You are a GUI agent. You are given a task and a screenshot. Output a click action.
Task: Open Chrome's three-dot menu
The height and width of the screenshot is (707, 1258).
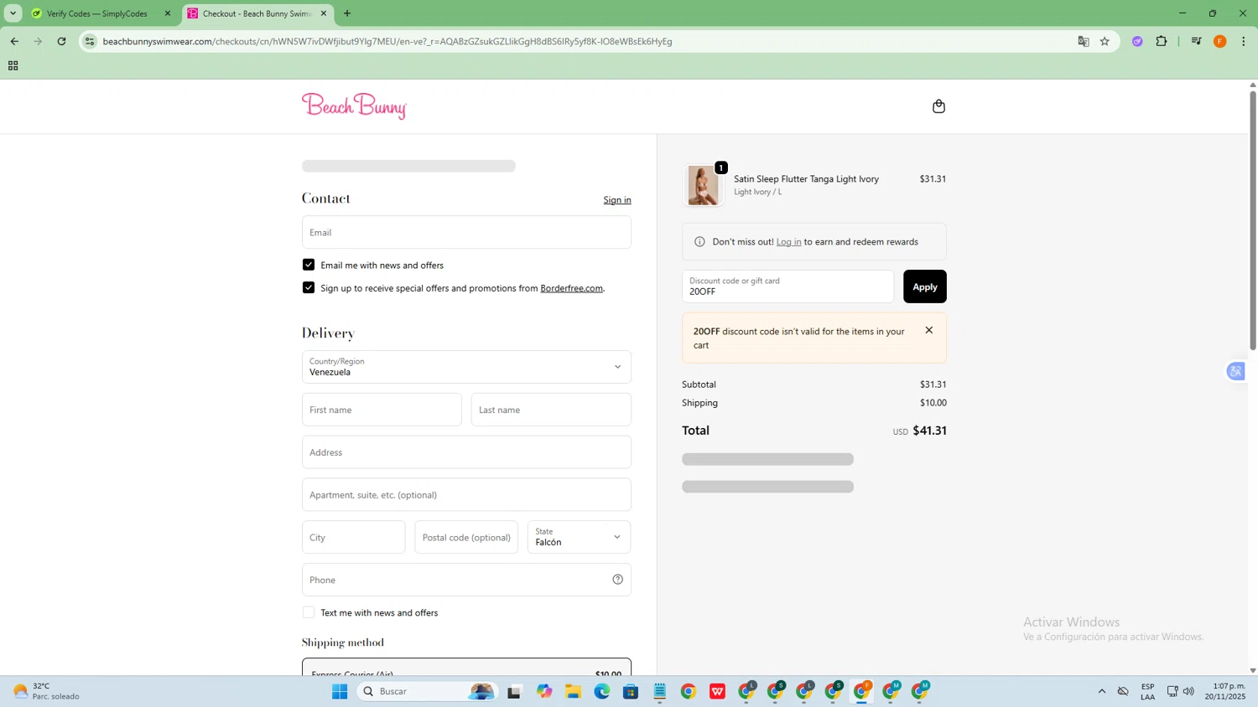(1243, 41)
